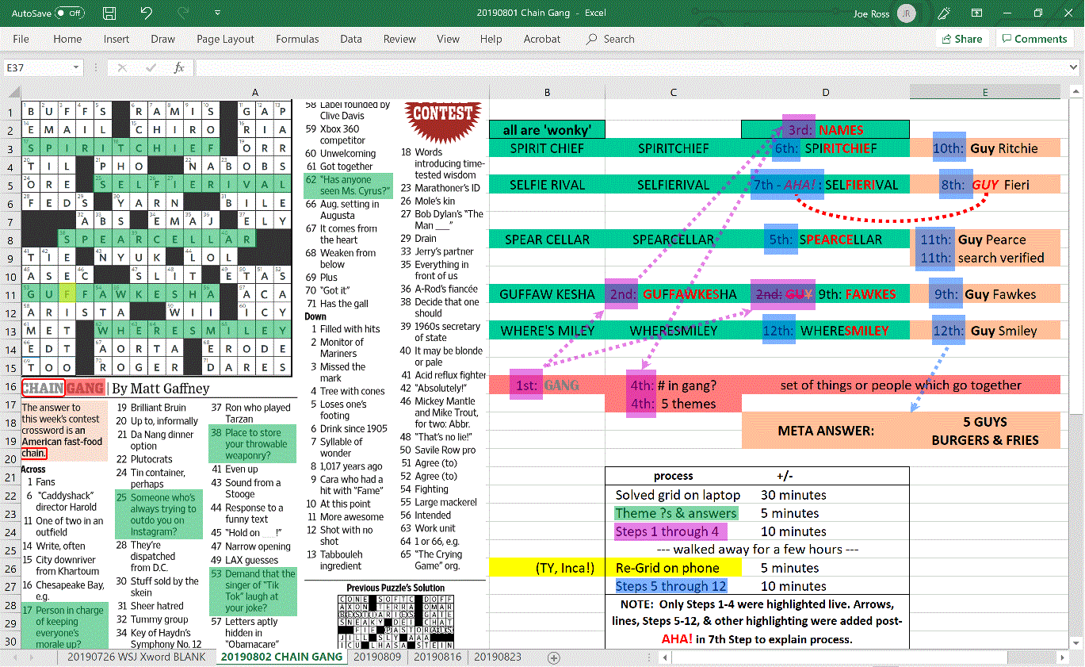Select the 'GUY Fieri' cell
Viewport: 1085px width, 667px height.
(984, 185)
